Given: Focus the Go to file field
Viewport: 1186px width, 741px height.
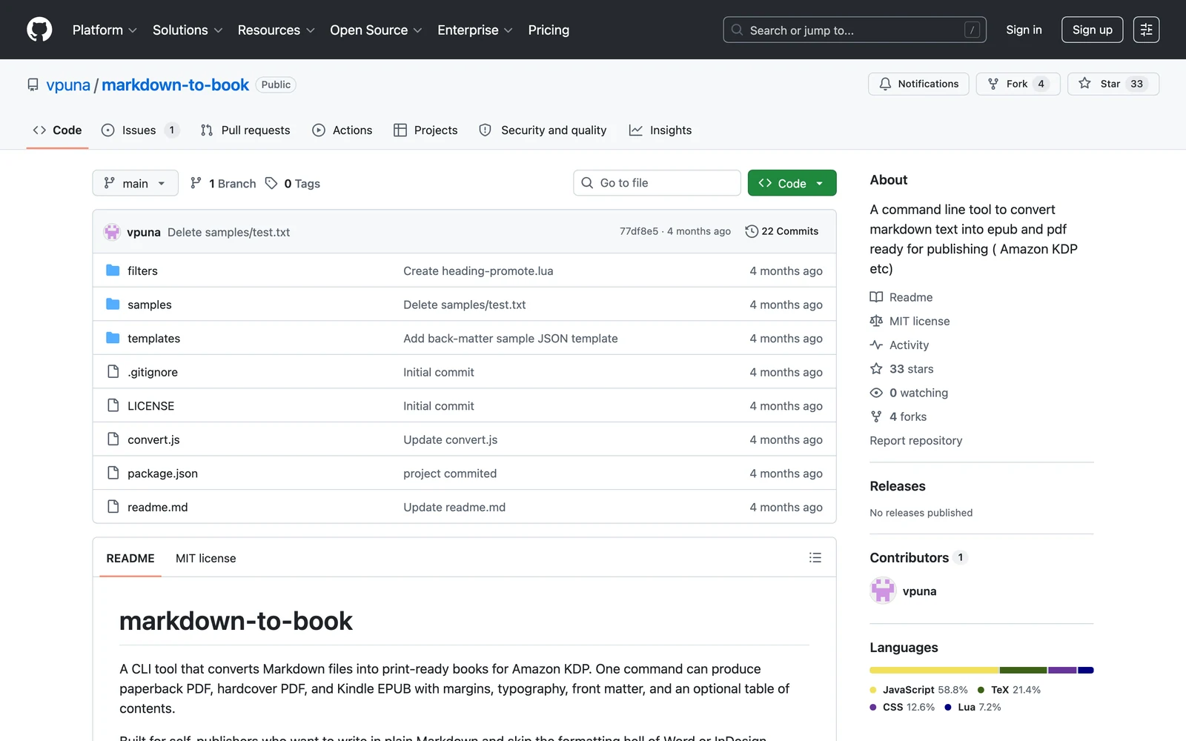Looking at the screenshot, I should point(657,183).
